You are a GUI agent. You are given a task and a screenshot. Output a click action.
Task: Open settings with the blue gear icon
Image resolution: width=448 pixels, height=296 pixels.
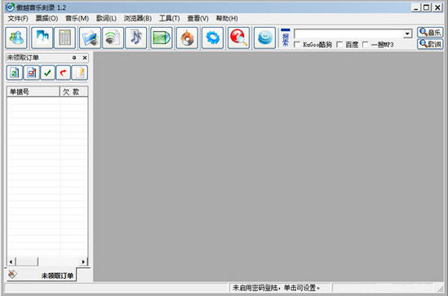[x=212, y=38]
